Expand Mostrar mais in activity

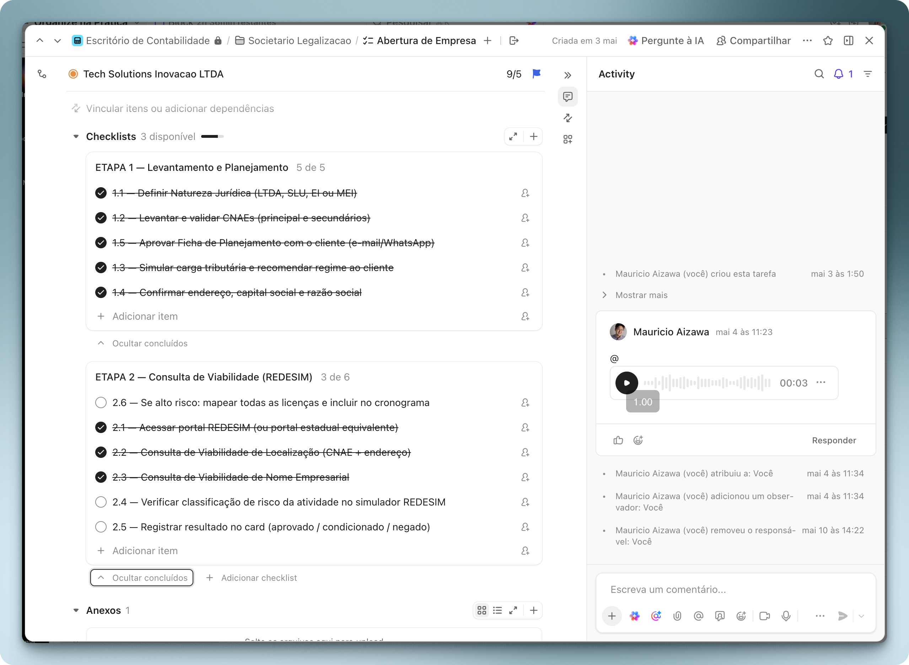(641, 295)
